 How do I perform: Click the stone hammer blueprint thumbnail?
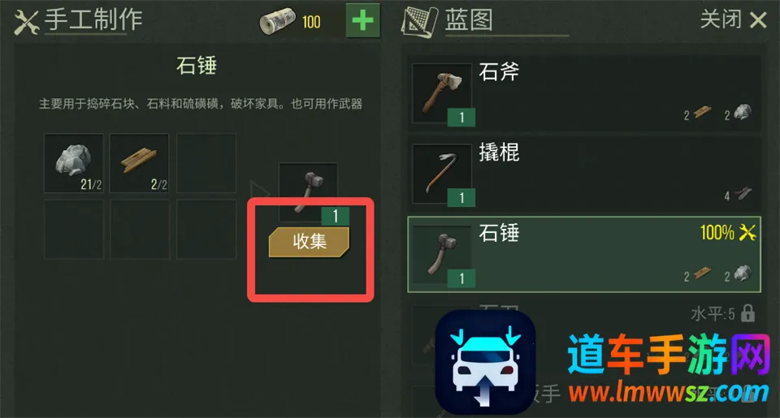click(442, 255)
